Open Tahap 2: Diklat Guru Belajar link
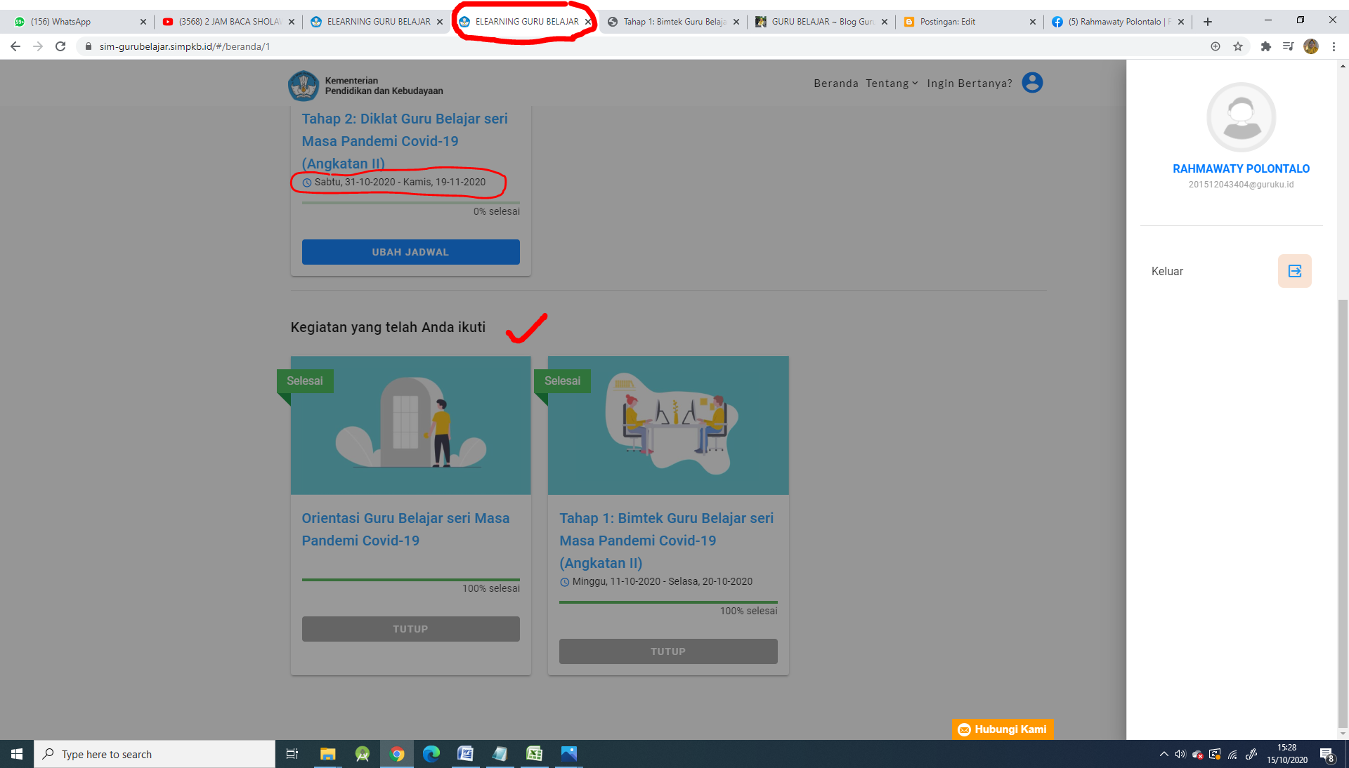Image resolution: width=1349 pixels, height=768 pixels. coord(405,141)
